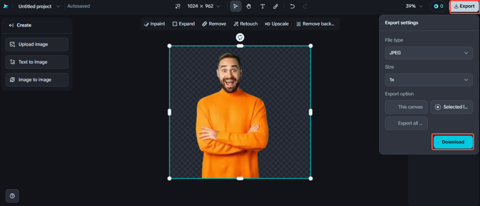Open the Export menu
Screen dimensions: 480x206
pos(464,6)
